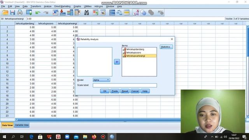Move variable with the arrow button in dialog
The image size is (249, 140).
[x=117, y=62]
